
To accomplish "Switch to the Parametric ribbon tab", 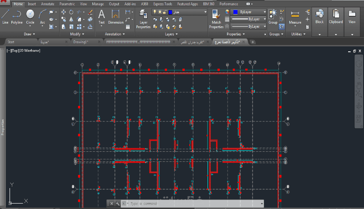I will click(67, 4).
